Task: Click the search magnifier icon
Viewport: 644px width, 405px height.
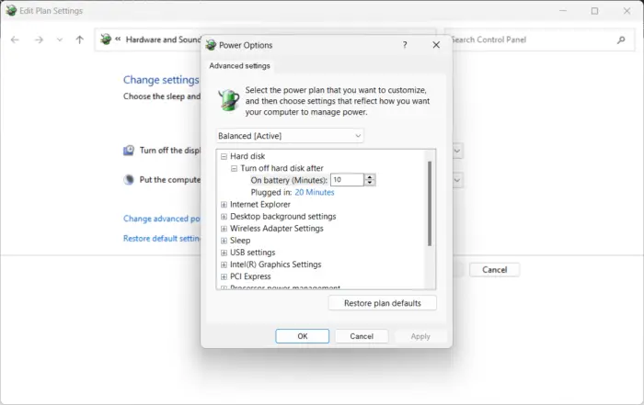Action: pyautogui.click(x=621, y=39)
